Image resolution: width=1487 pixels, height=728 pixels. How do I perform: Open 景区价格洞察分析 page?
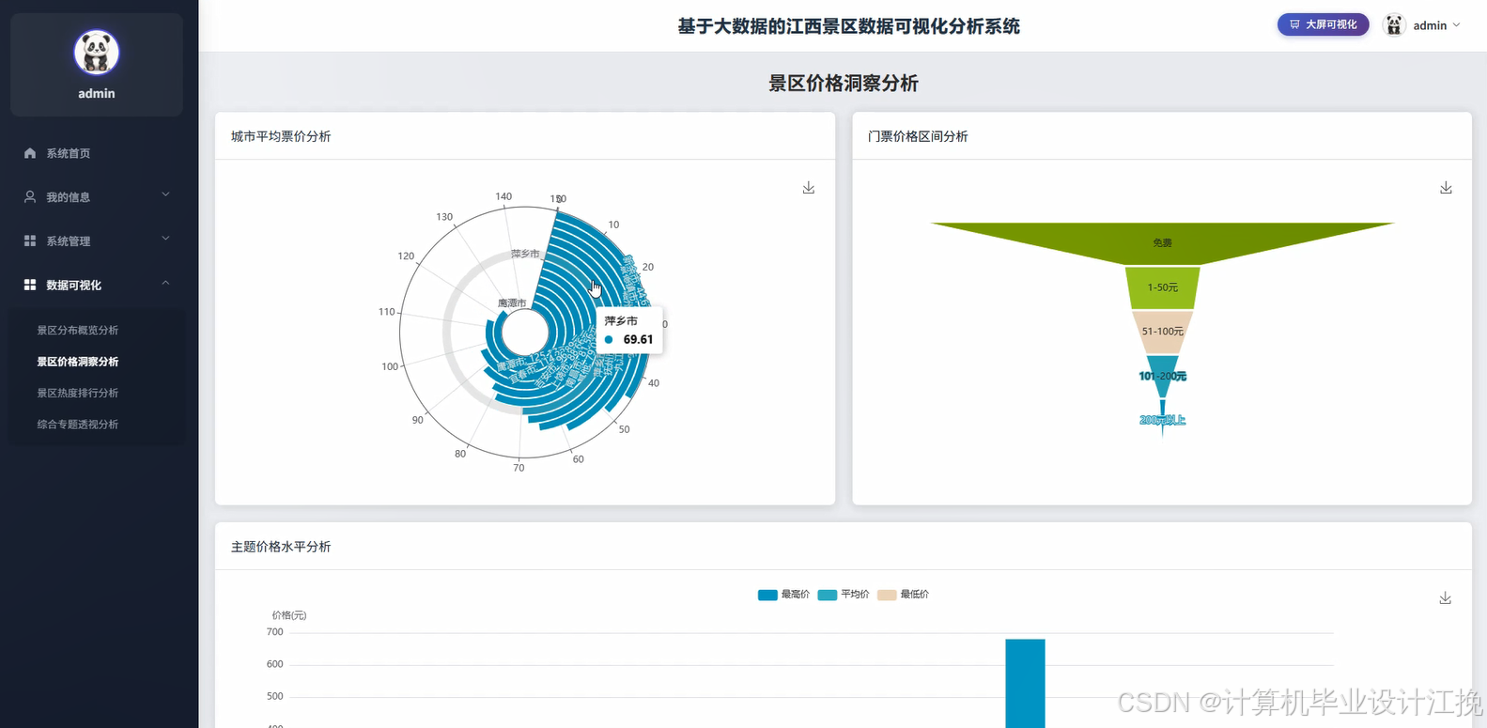[x=78, y=362]
